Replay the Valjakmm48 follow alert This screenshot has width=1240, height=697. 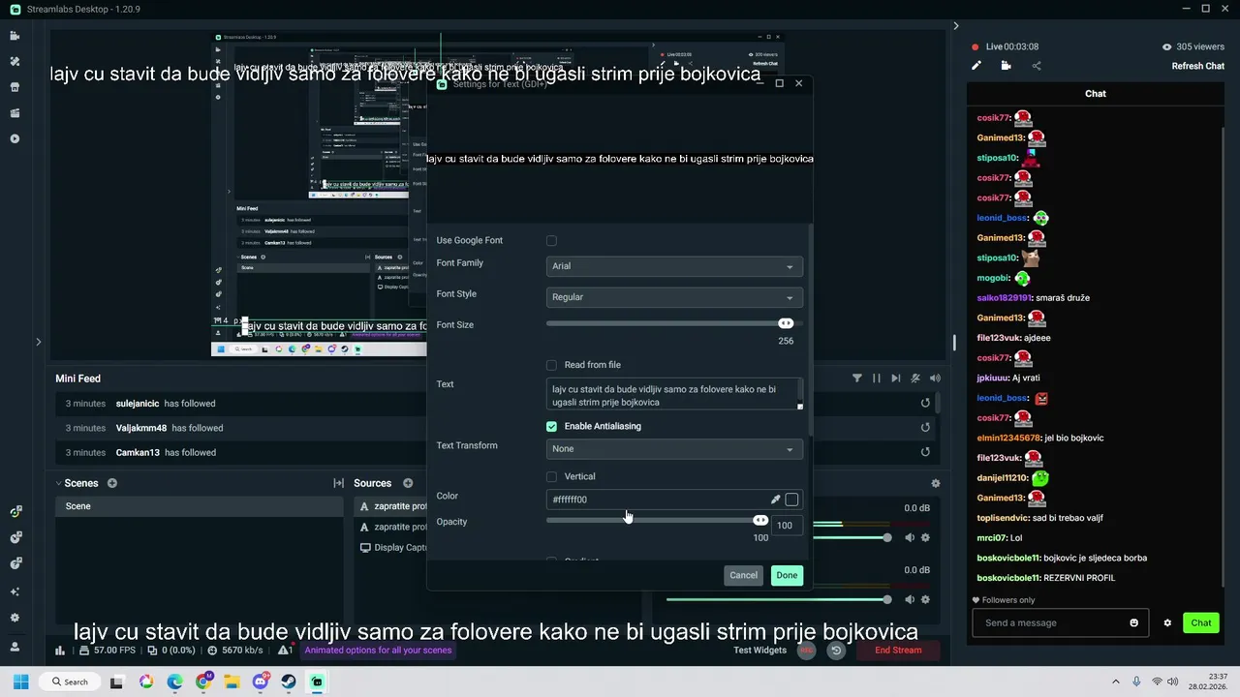(x=925, y=427)
